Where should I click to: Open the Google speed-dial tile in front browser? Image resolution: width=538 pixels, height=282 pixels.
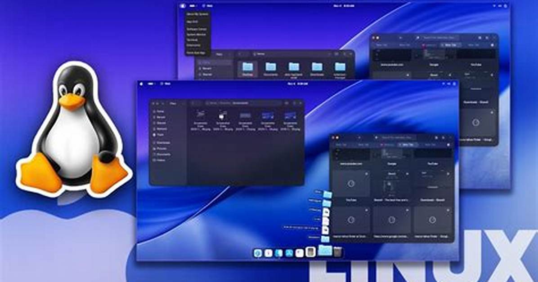pyautogui.click(x=391, y=156)
